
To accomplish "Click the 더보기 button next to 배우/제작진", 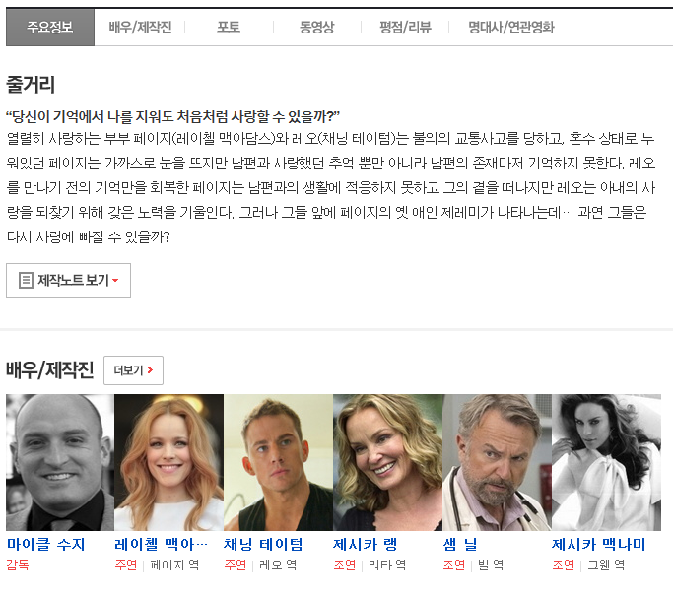I will (x=133, y=370).
